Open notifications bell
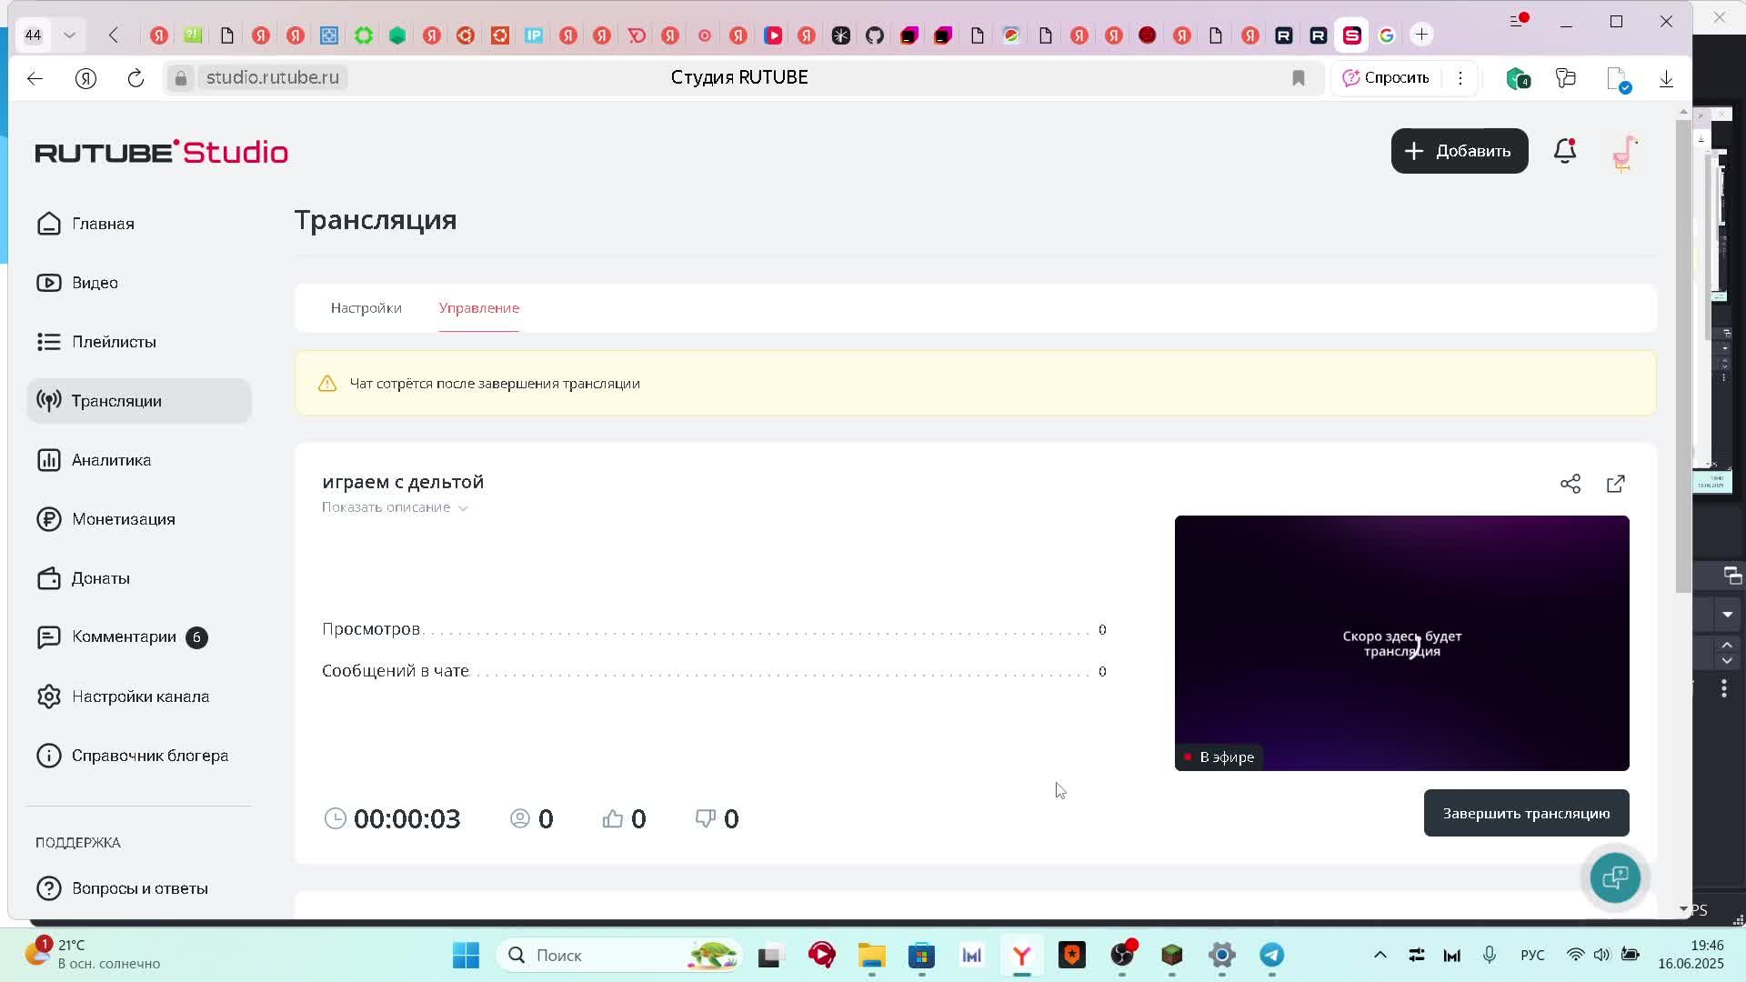The height and width of the screenshot is (982, 1746). pyautogui.click(x=1565, y=151)
